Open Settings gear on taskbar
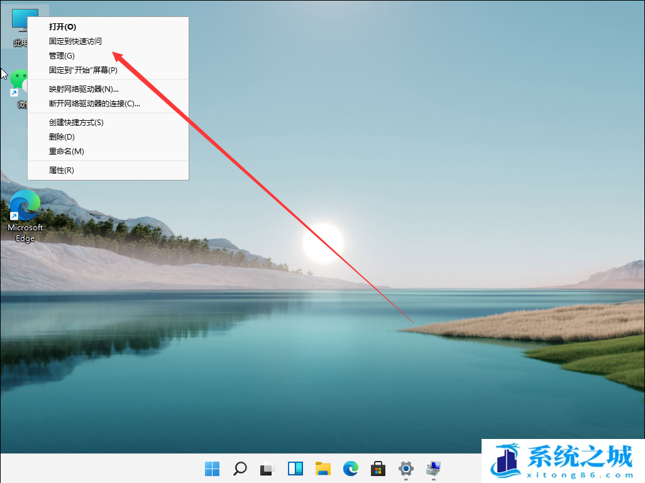The width and height of the screenshot is (645, 483). 406,469
